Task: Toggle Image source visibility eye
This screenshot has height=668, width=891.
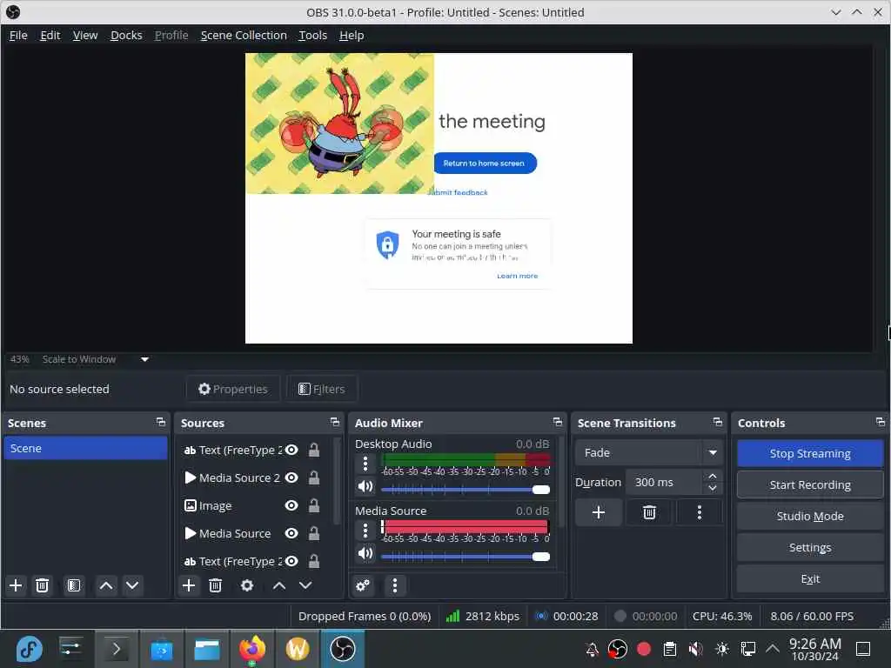Action: 291,505
